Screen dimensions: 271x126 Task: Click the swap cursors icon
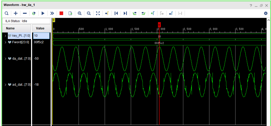(x=180, y=13)
